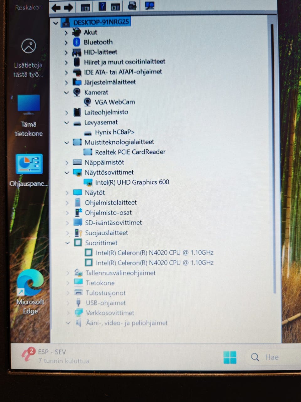Open the Microsoft Edge desktop shortcut
Screen dimensions: 301x402
pos(30,291)
